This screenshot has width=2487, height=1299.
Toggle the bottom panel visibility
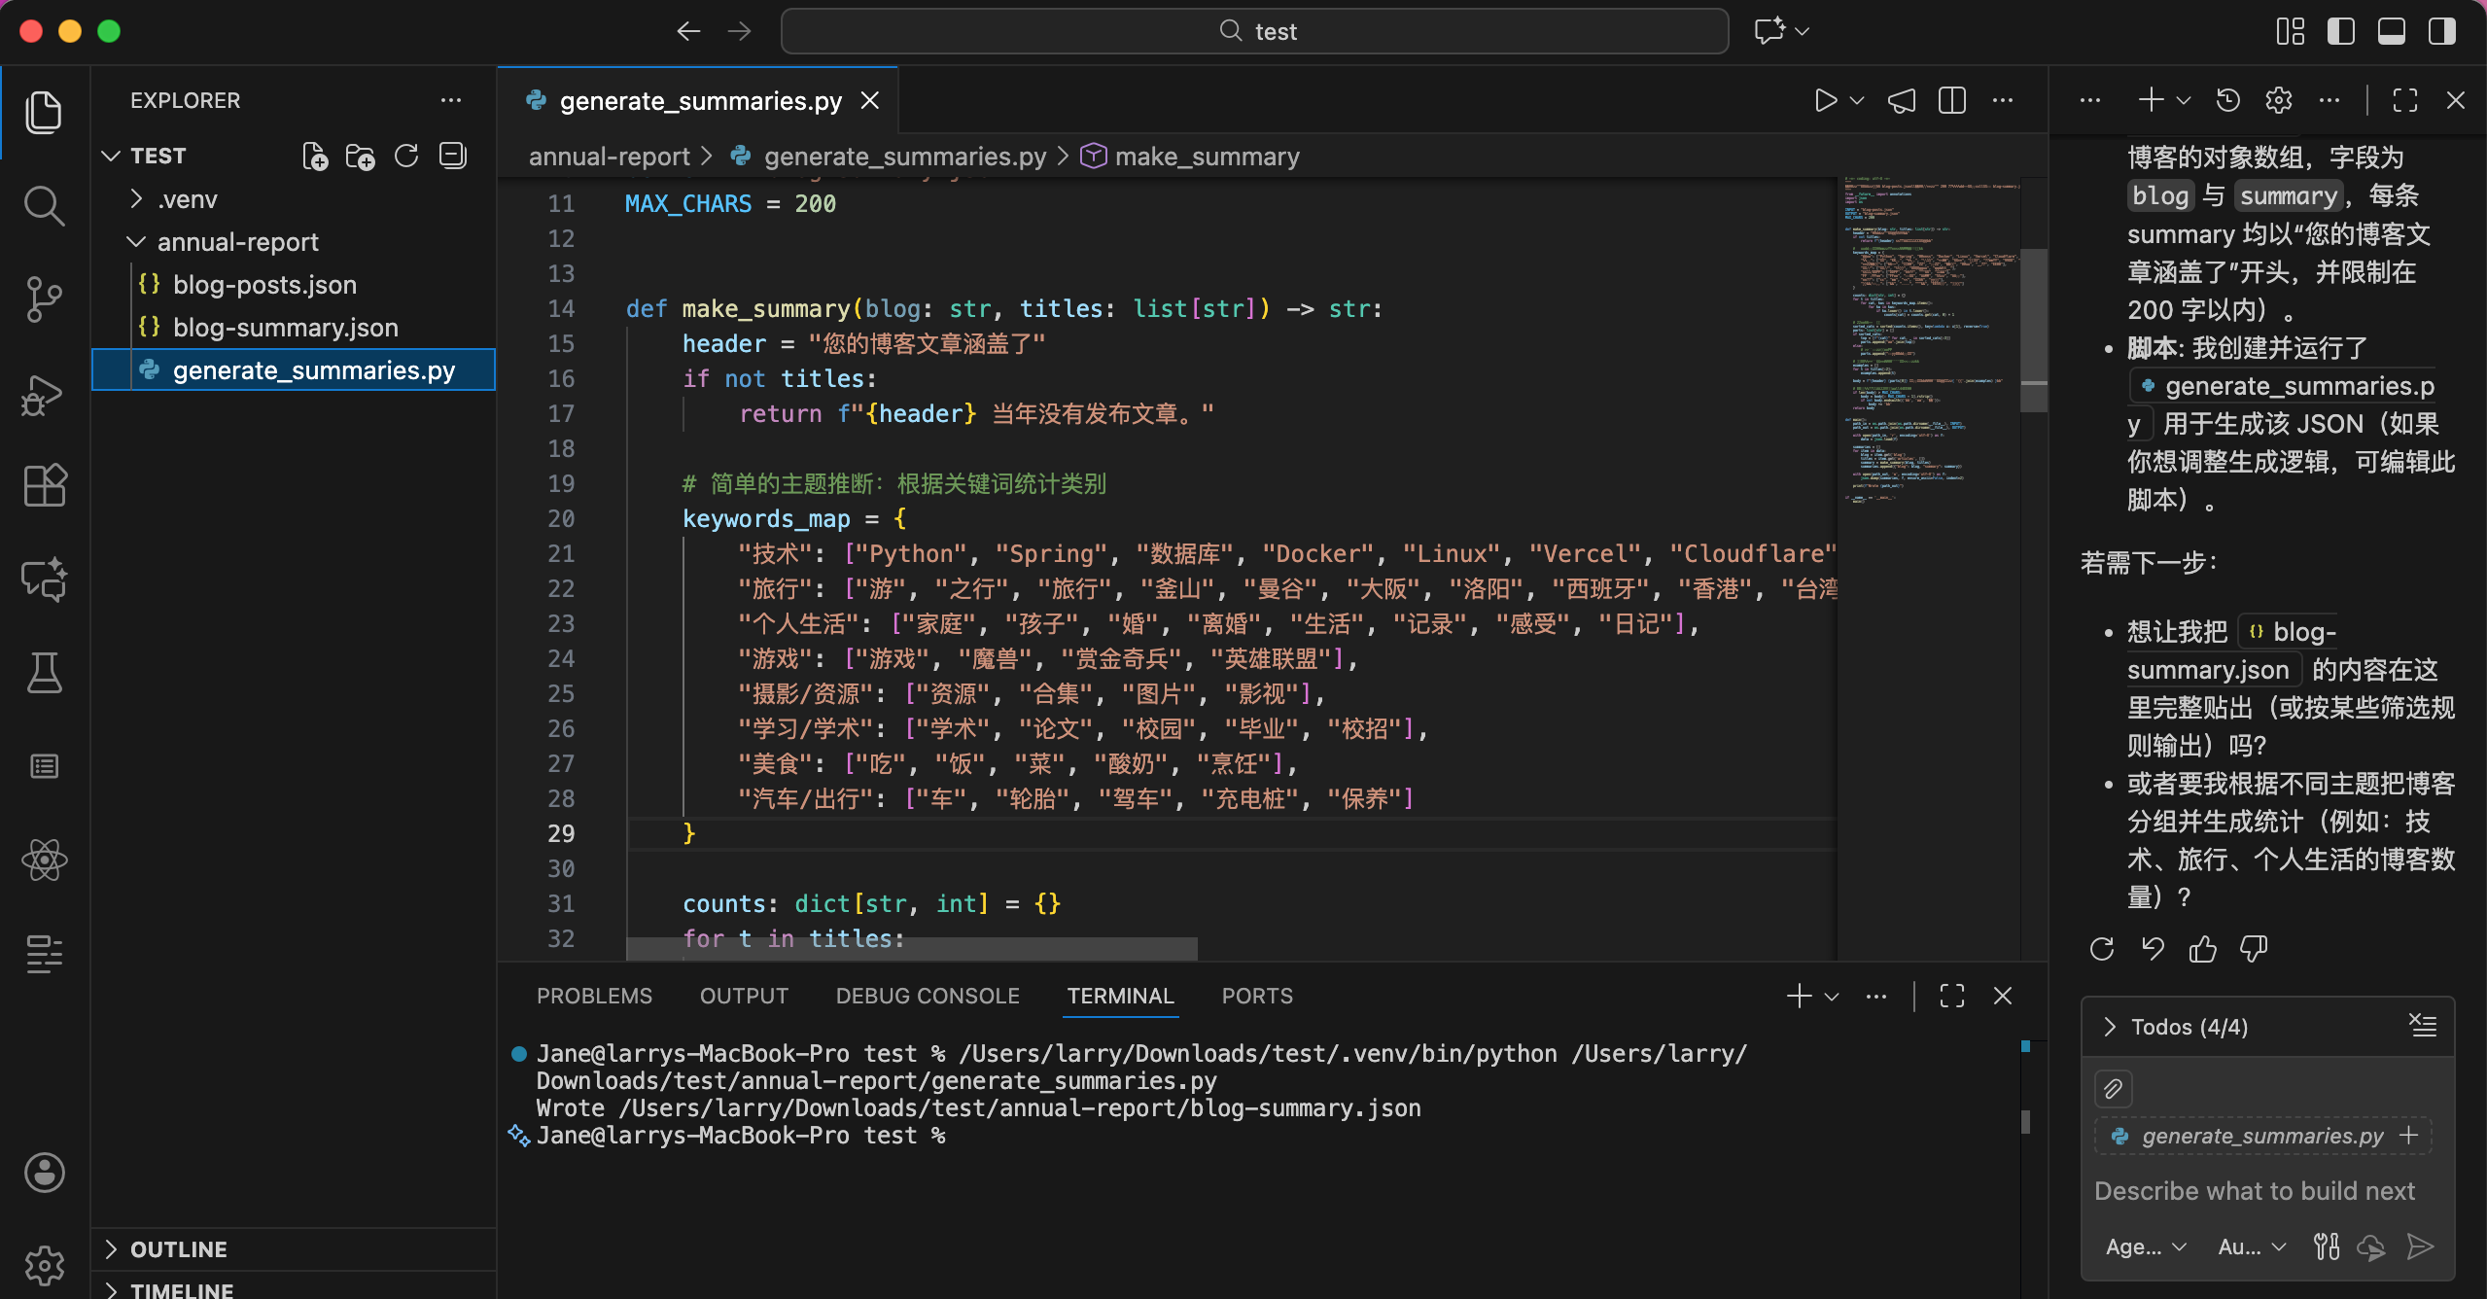pyautogui.click(x=2392, y=31)
